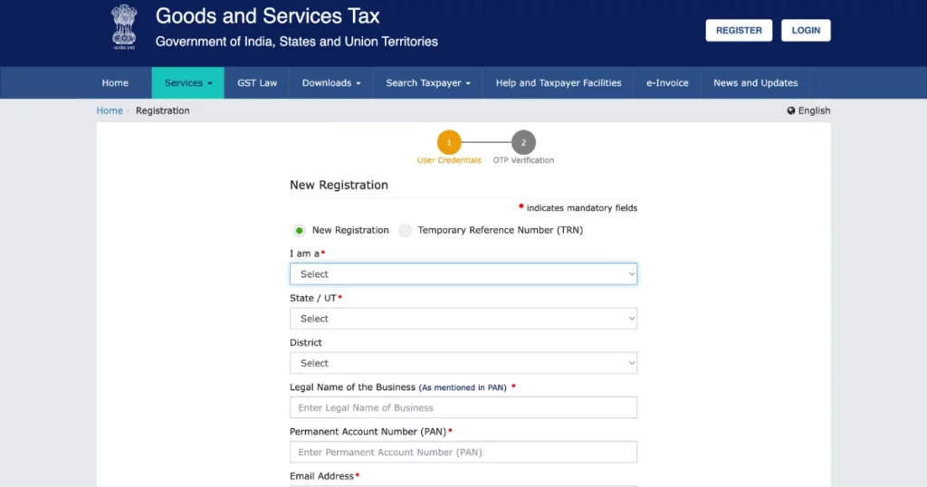This screenshot has height=487, width=927.
Task: Expand the Services menu
Action: (x=188, y=82)
